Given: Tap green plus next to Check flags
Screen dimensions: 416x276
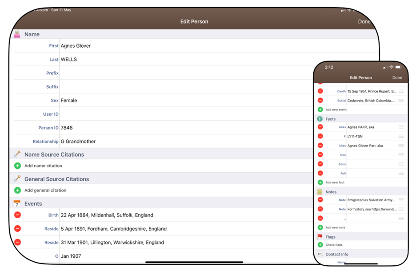Looking at the screenshot, I should point(320,245).
